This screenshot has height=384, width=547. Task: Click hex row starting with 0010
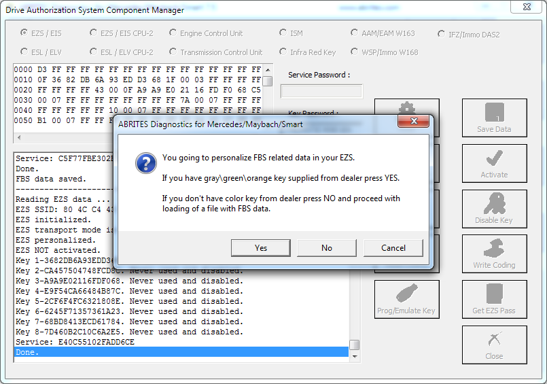pos(138,80)
